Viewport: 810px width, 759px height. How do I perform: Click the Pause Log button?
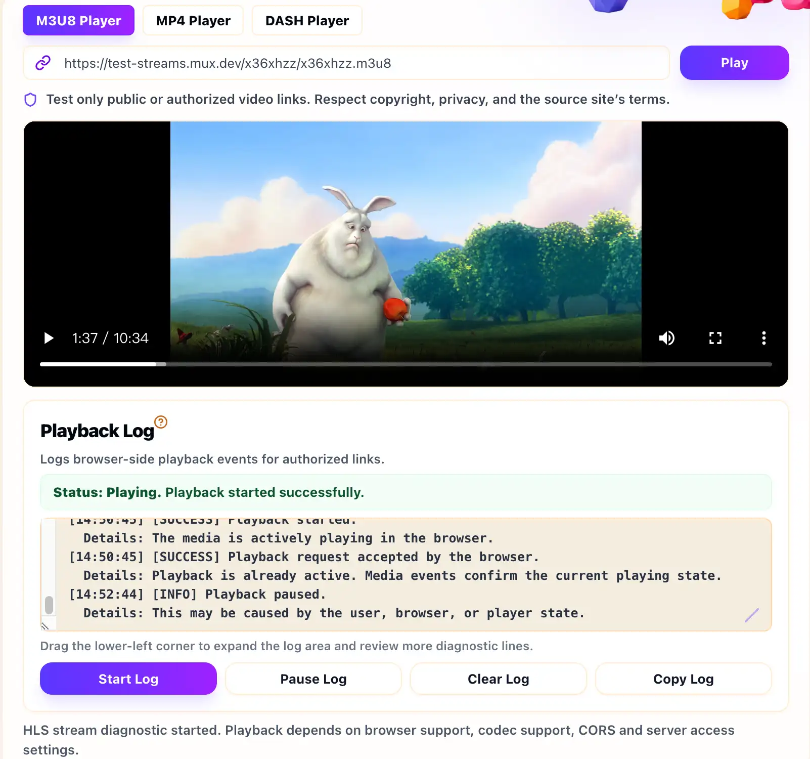tap(313, 679)
